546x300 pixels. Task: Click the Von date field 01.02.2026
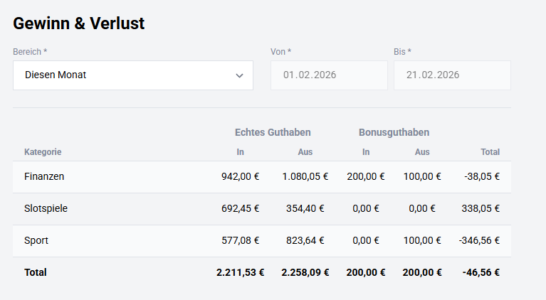(328, 75)
